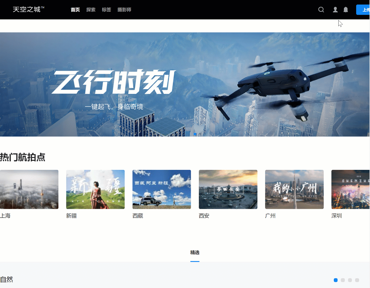
Task: Open the 西安 location thumbnail
Action: (x=228, y=189)
